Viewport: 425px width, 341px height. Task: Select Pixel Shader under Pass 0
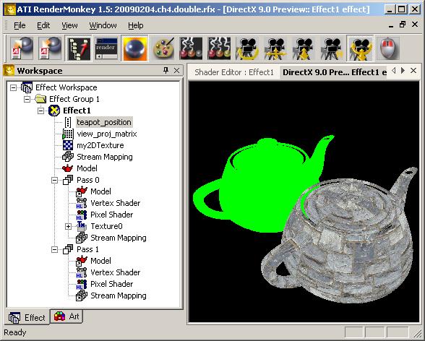pos(111,215)
